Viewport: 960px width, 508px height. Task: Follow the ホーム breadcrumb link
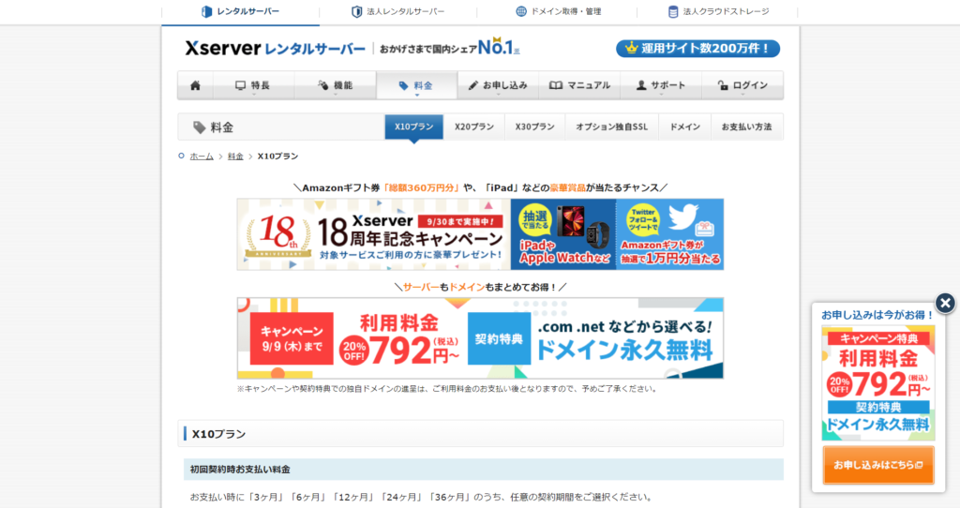point(202,157)
